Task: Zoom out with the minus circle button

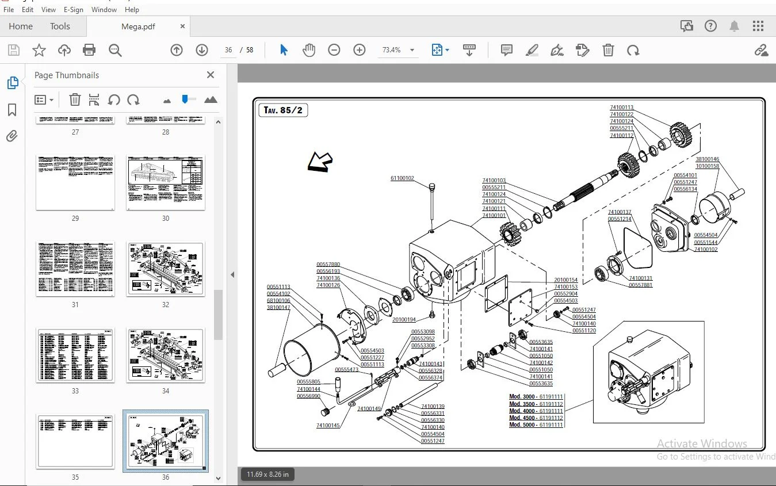Action: coord(334,50)
